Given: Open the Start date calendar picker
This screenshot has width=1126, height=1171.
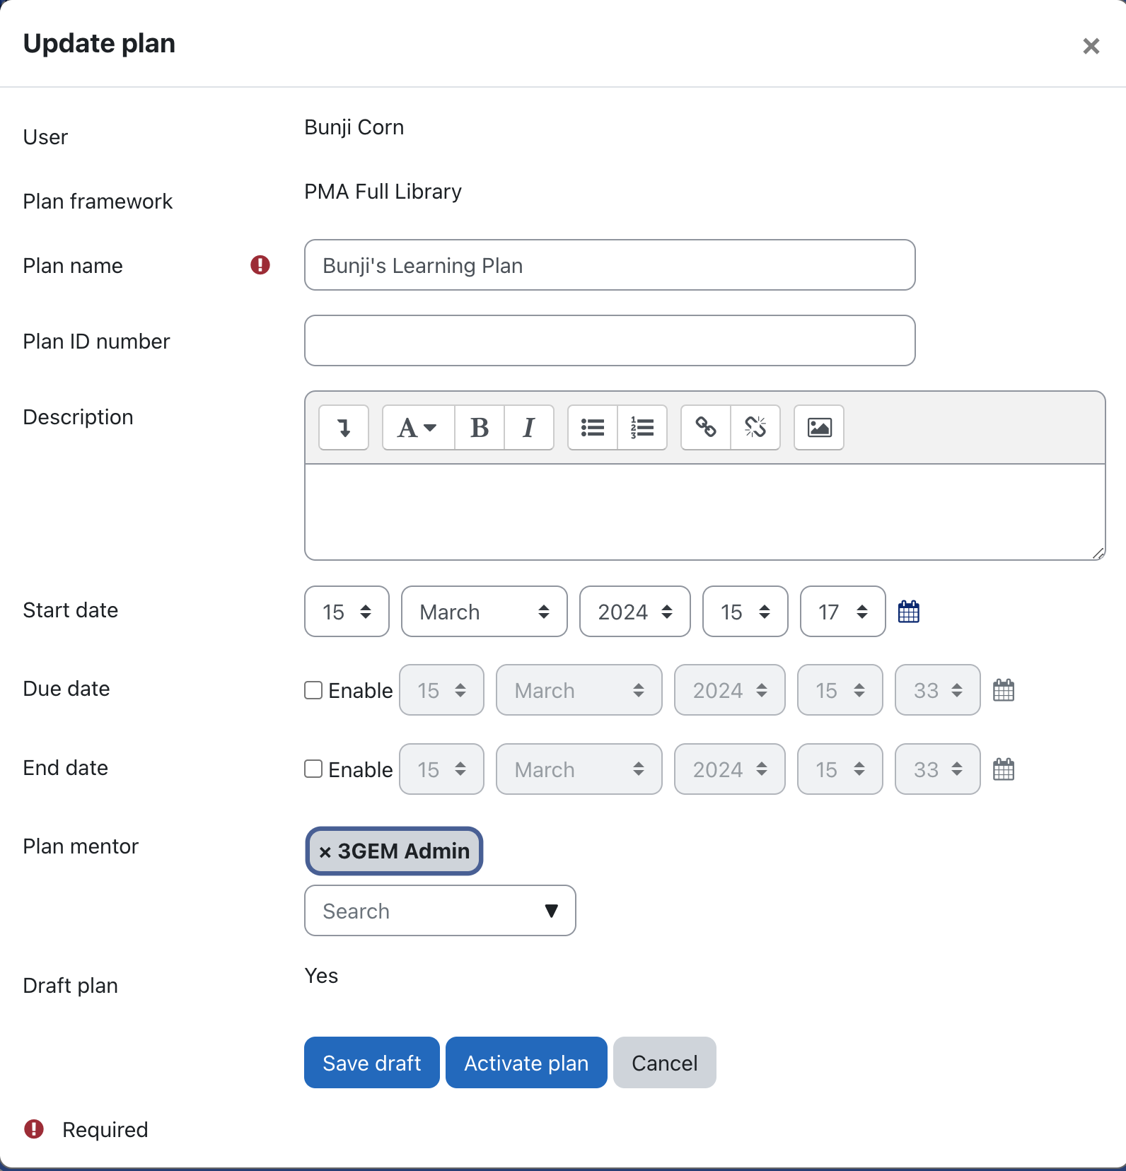Looking at the screenshot, I should tap(909, 612).
